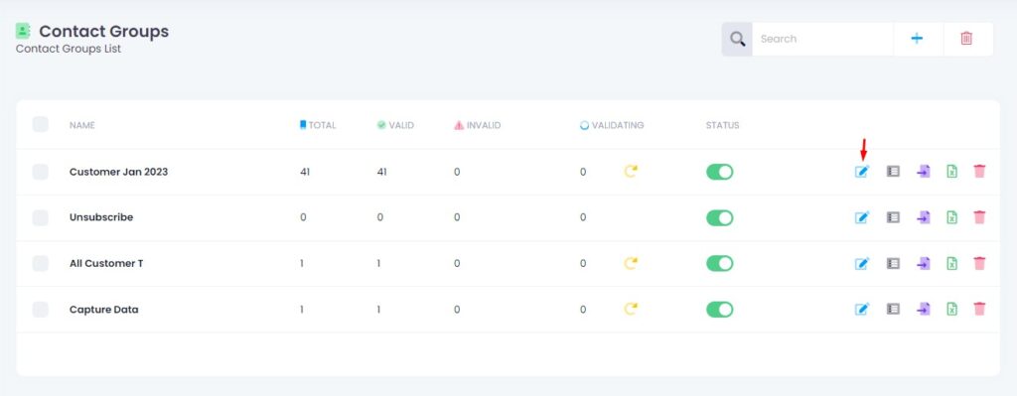This screenshot has width=1017, height=396.
Task: Delete selected groups with top trash button
Action: point(966,39)
